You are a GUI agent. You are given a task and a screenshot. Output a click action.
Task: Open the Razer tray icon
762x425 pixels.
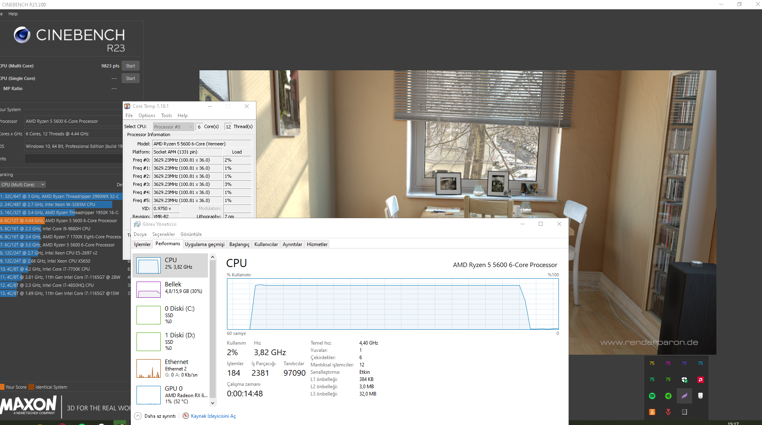coord(668,396)
